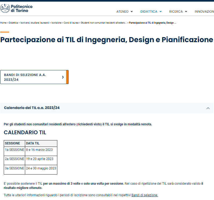Click the Partecipazione ai TIL page title
This screenshot has width=214, height=200.
tap(107, 40)
